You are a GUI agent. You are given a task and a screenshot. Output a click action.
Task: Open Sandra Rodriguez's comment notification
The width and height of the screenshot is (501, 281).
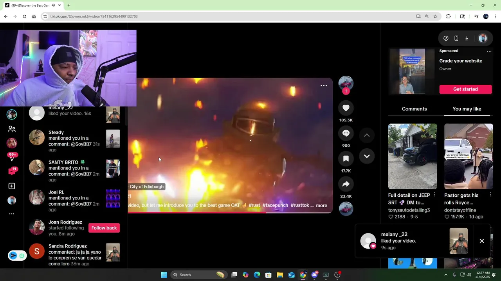coord(74,255)
